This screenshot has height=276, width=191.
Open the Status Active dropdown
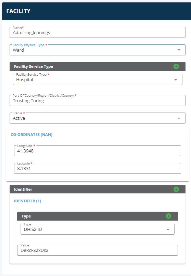[179, 118]
